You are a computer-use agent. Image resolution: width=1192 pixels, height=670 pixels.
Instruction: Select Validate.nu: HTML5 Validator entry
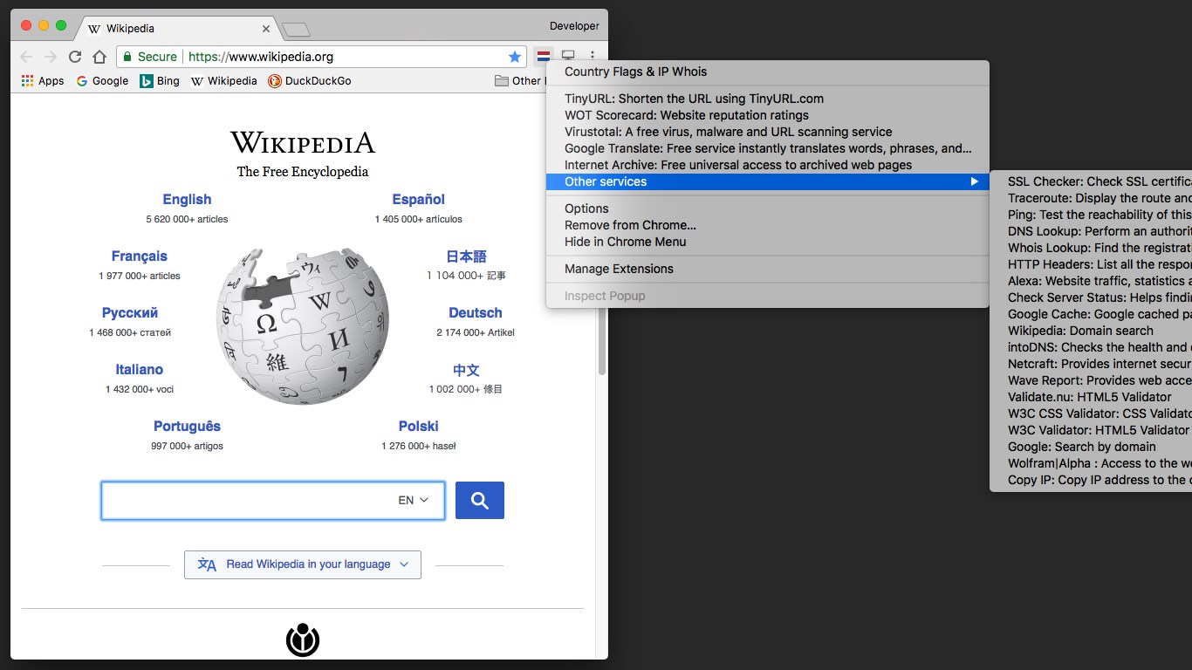[1091, 397]
